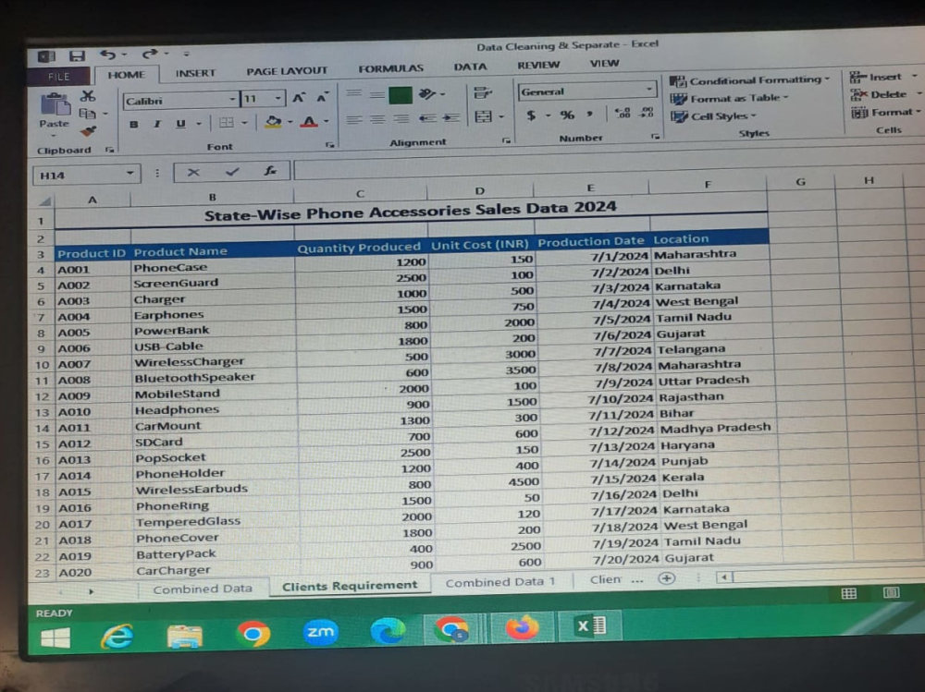Open the Name Box H14 dropdown arrow
Image resolution: width=925 pixels, height=692 pixels.
[x=129, y=174]
